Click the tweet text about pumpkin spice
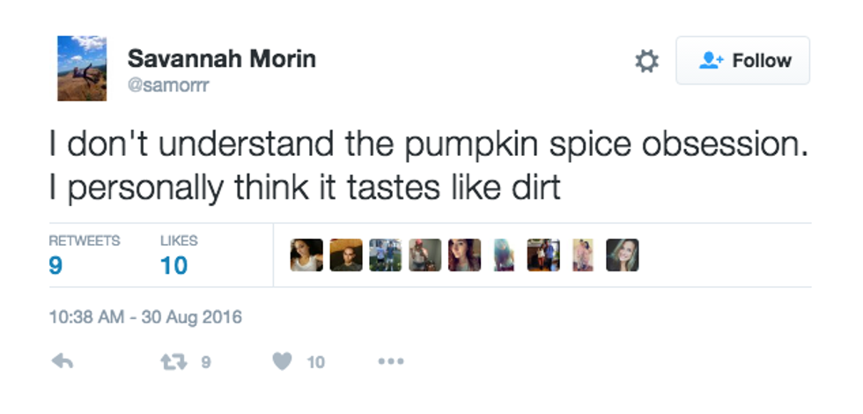Viewport: 863px width, 414px height. (428, 166)
